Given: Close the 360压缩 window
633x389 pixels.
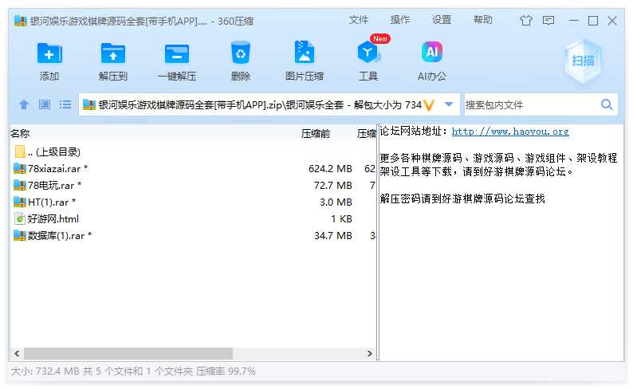Looking at the screenshot, I should tap(612, 20).
